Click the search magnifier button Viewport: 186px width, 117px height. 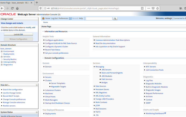pos(115,19)
